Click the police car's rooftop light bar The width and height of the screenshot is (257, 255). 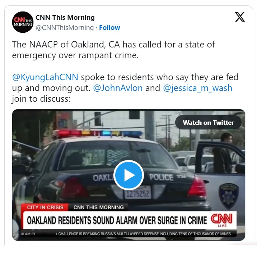pos(98,133)
